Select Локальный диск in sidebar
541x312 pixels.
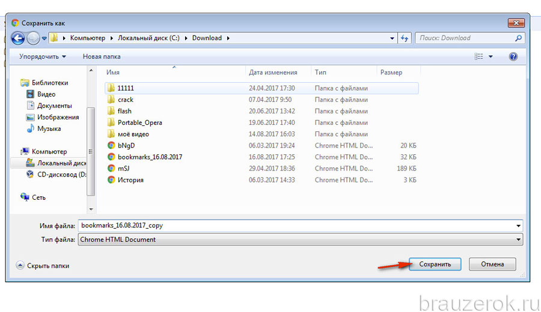click(61, 163)
